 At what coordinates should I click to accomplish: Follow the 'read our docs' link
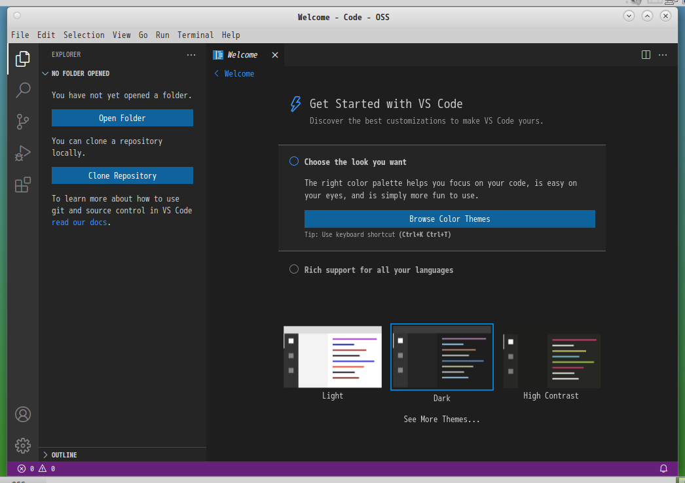(x=79, y=223)
